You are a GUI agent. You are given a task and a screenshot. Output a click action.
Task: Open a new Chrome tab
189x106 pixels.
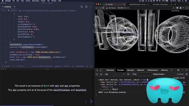175,4
